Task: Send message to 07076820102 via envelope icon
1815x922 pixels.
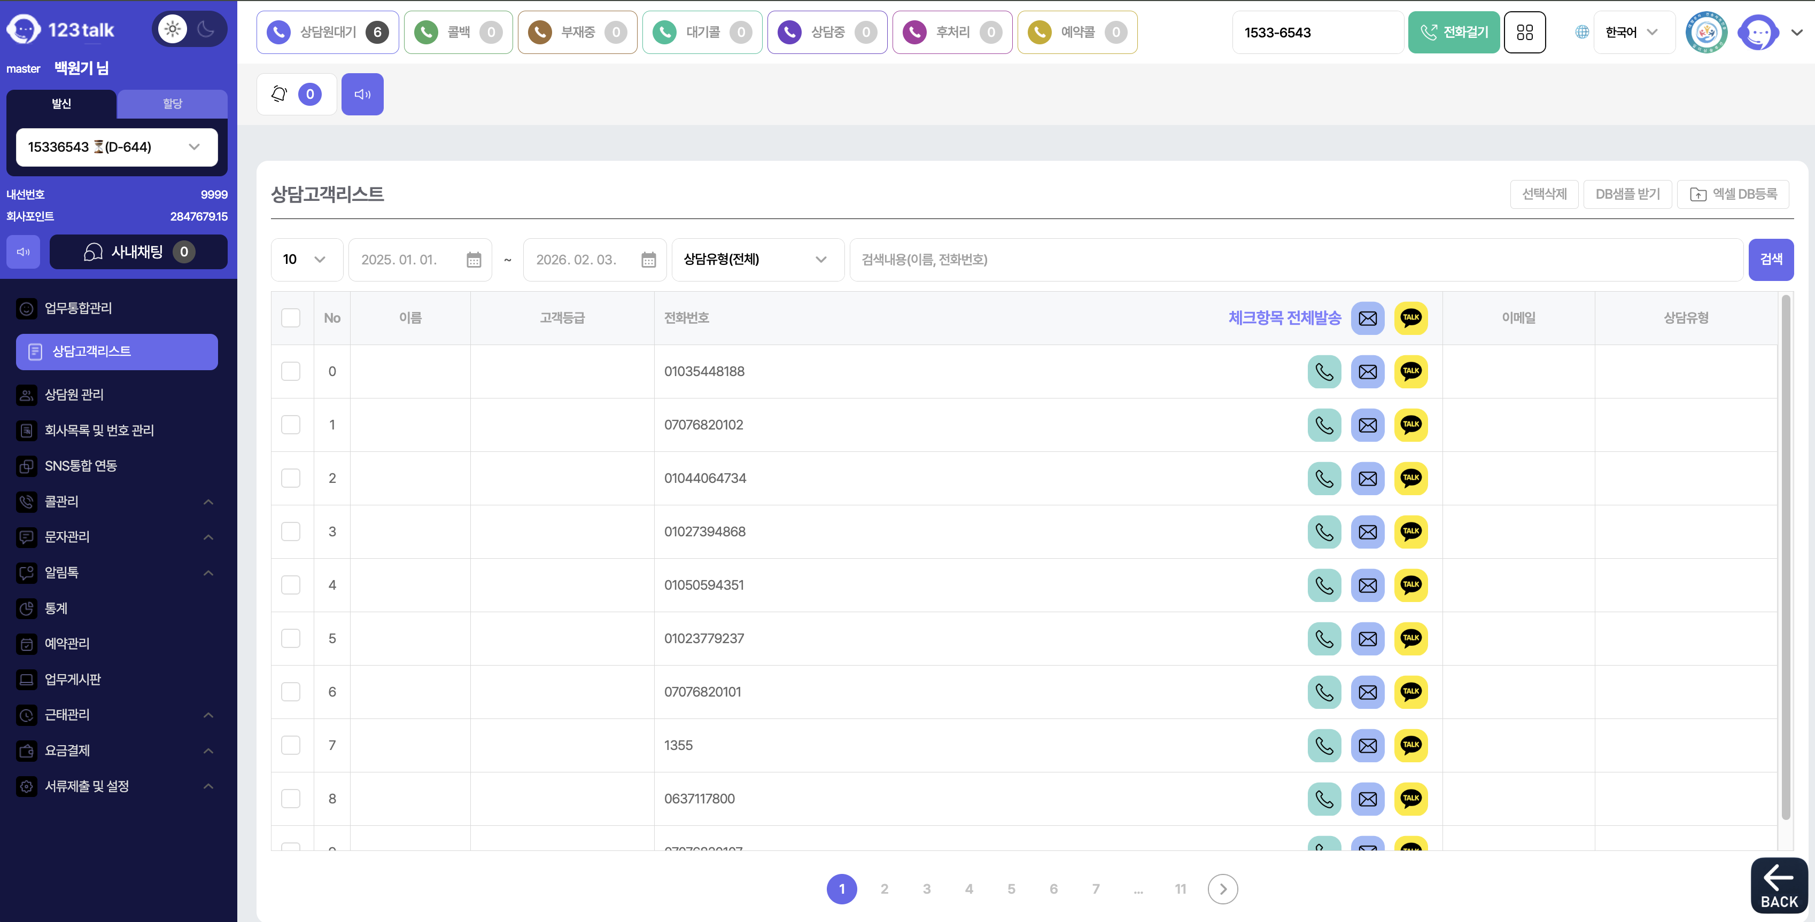Action: [x=1368, y=425]
